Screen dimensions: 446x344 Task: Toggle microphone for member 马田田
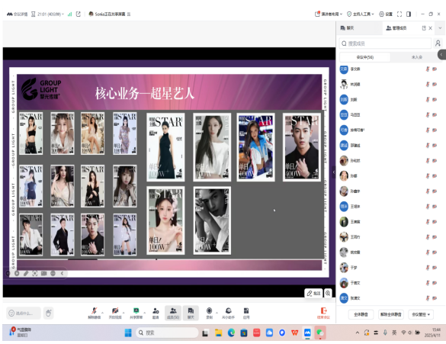[x=427, y=115]
